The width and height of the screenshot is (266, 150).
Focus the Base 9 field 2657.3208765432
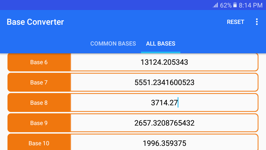click(x=164, y=123)
